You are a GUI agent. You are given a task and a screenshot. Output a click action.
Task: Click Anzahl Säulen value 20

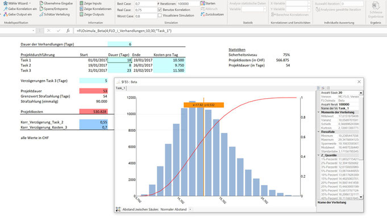click(340, 93)
